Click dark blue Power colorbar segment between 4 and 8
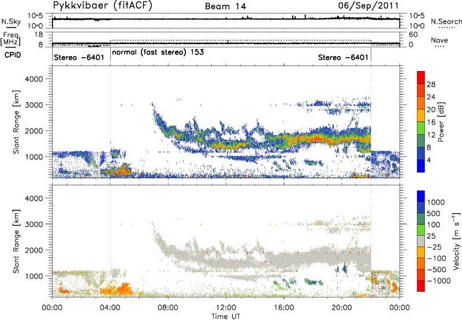The image size is (462, 320). (421, 153)
